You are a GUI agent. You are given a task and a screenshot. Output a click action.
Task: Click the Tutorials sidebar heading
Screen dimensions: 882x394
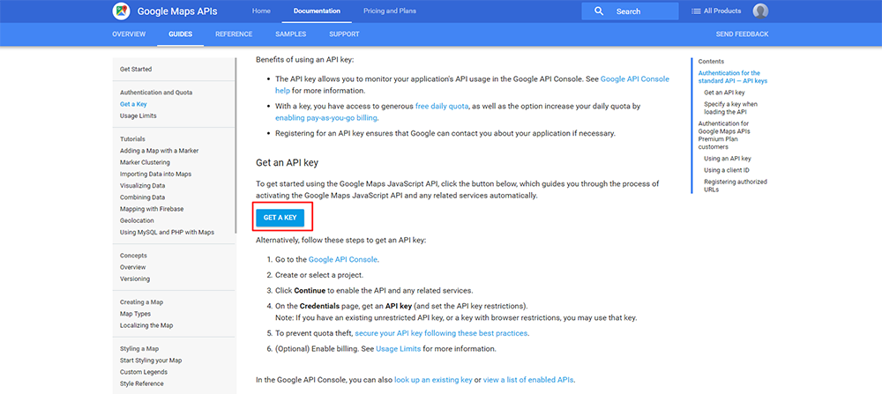[x=132, y=139]
